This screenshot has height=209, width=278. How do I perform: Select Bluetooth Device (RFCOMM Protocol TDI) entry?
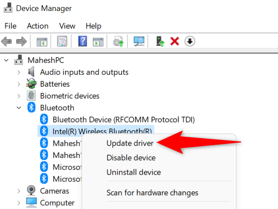tap(123, 119)
